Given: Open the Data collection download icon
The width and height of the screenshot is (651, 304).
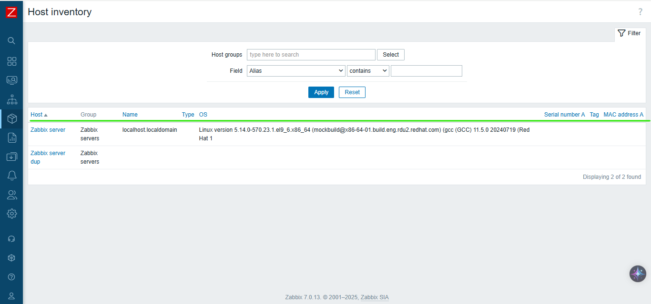Looking at the screenshot, I should click(x=11, y=157).
